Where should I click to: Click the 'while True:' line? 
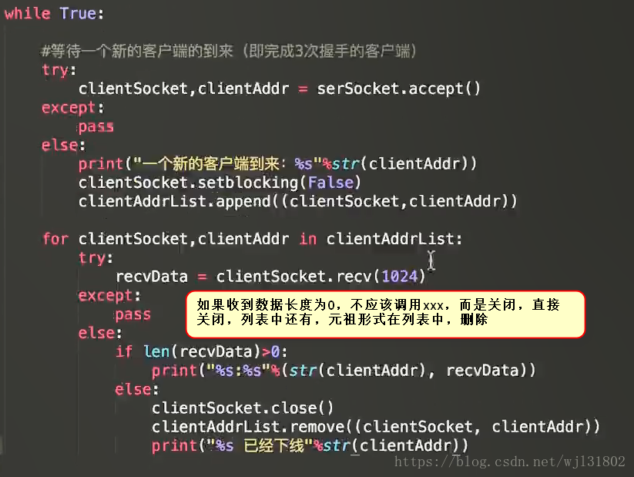click(x=54, y=13)
